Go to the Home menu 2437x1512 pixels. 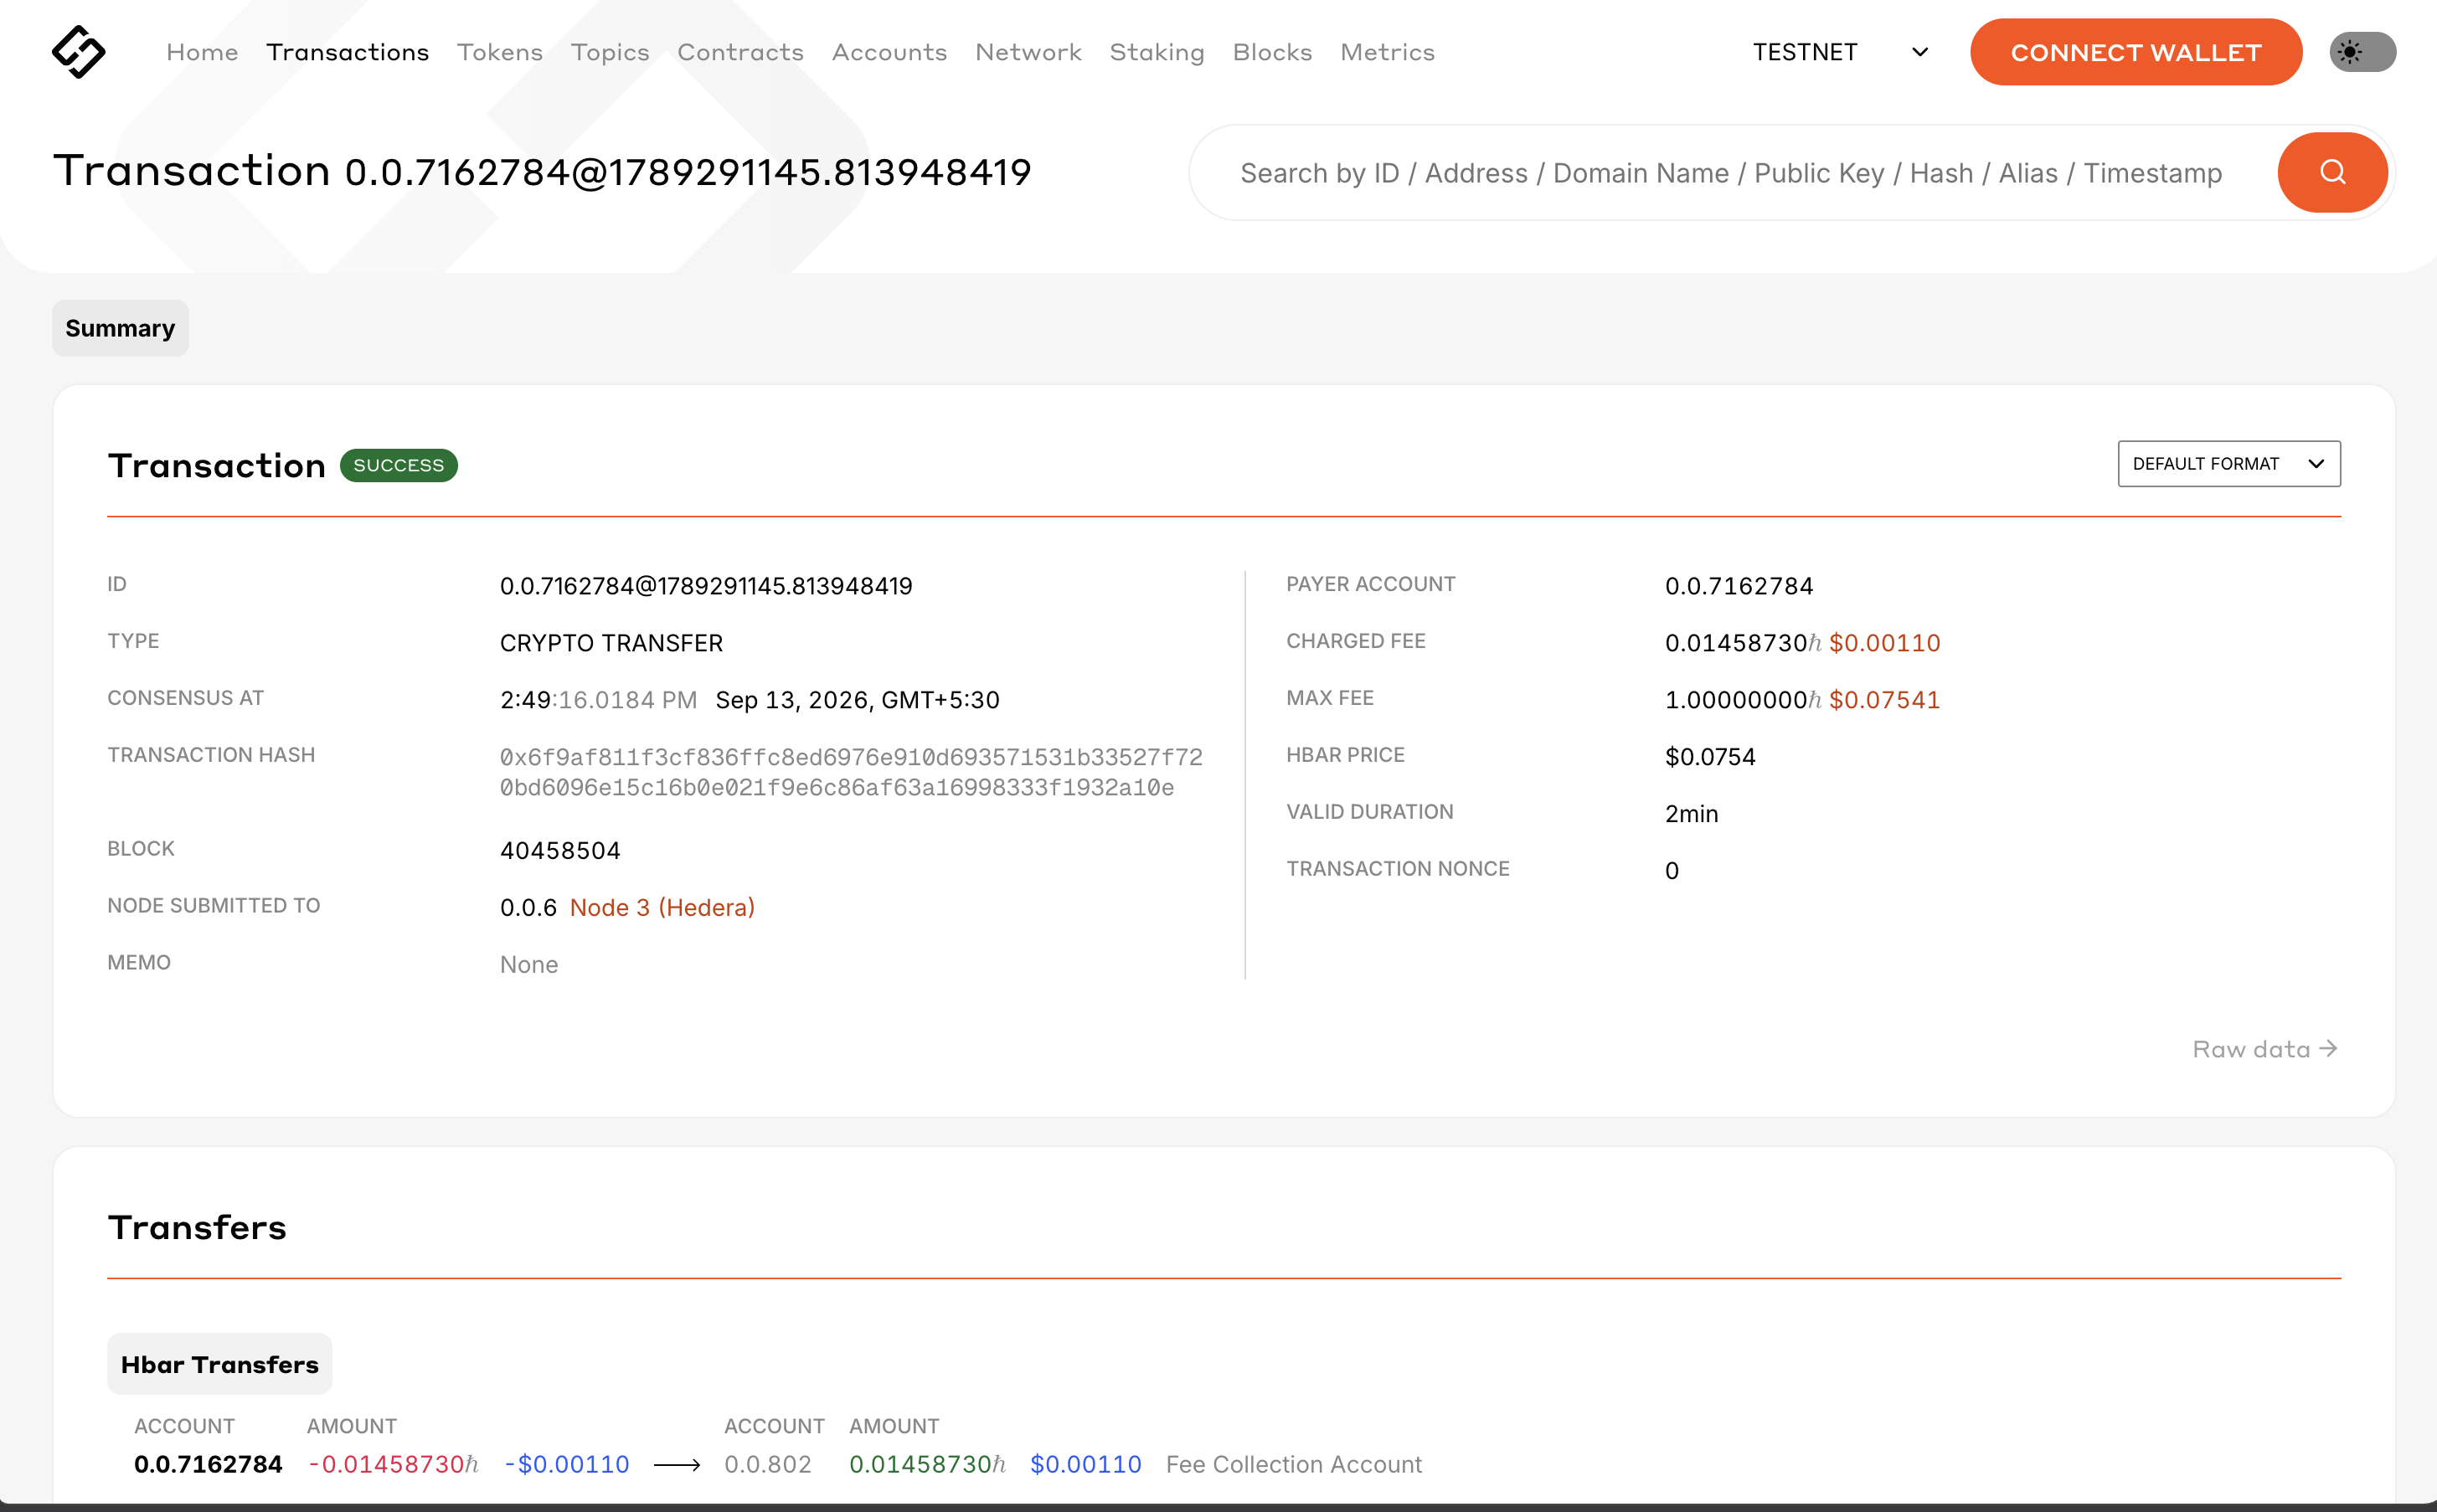click(x=202, y=52)
